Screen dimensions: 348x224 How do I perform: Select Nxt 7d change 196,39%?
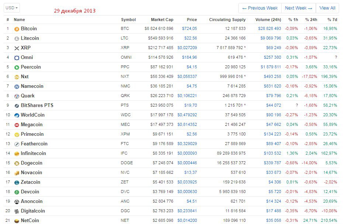[x=329, y=77]
